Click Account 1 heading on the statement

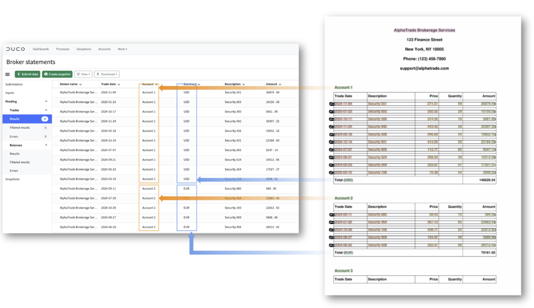point(343,88)
